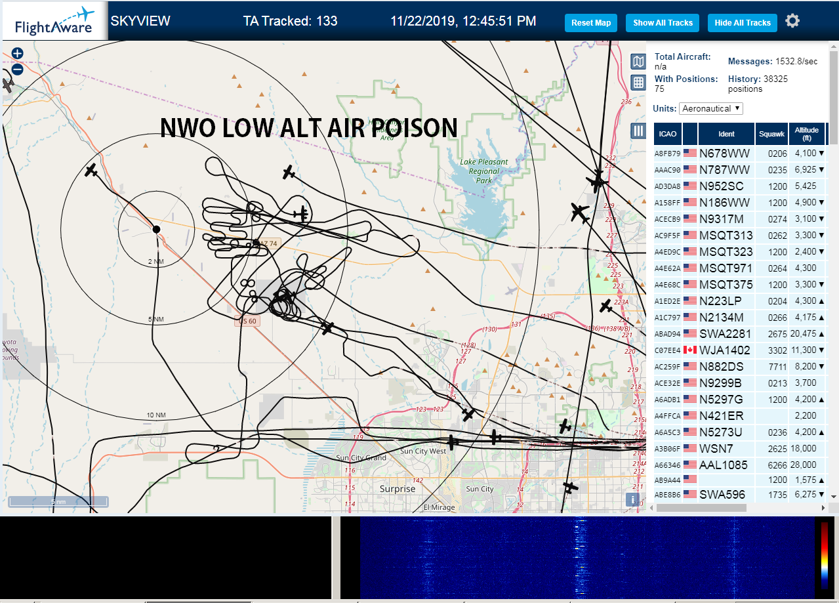Click the AZ 74 highway marker
Image resolution: width=839 pixels, height=603 pixels.
[x=269, y=243]
